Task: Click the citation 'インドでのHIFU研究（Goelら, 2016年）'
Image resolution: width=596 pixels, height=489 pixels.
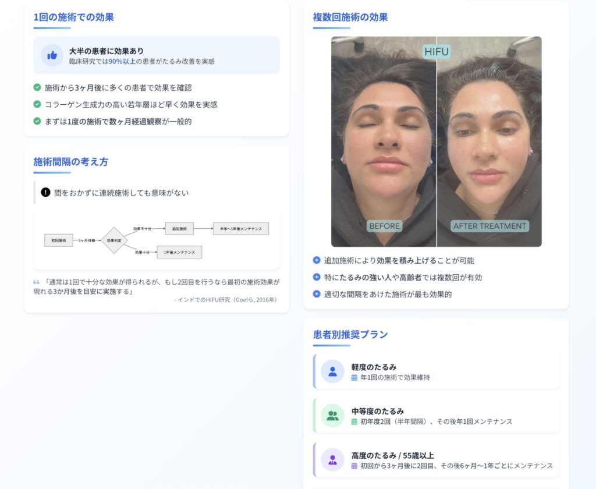Action: click(226, 300)
